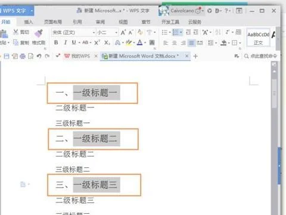The image size is (286, 215).
Task: Close the 新建 Microsoft Word 文档.docx tab
Action: pyautogui.click(x=186, y=56)
